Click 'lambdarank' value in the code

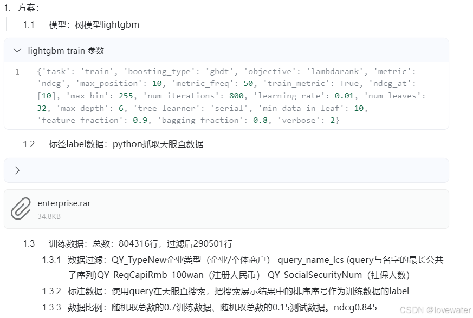point(334,72)
